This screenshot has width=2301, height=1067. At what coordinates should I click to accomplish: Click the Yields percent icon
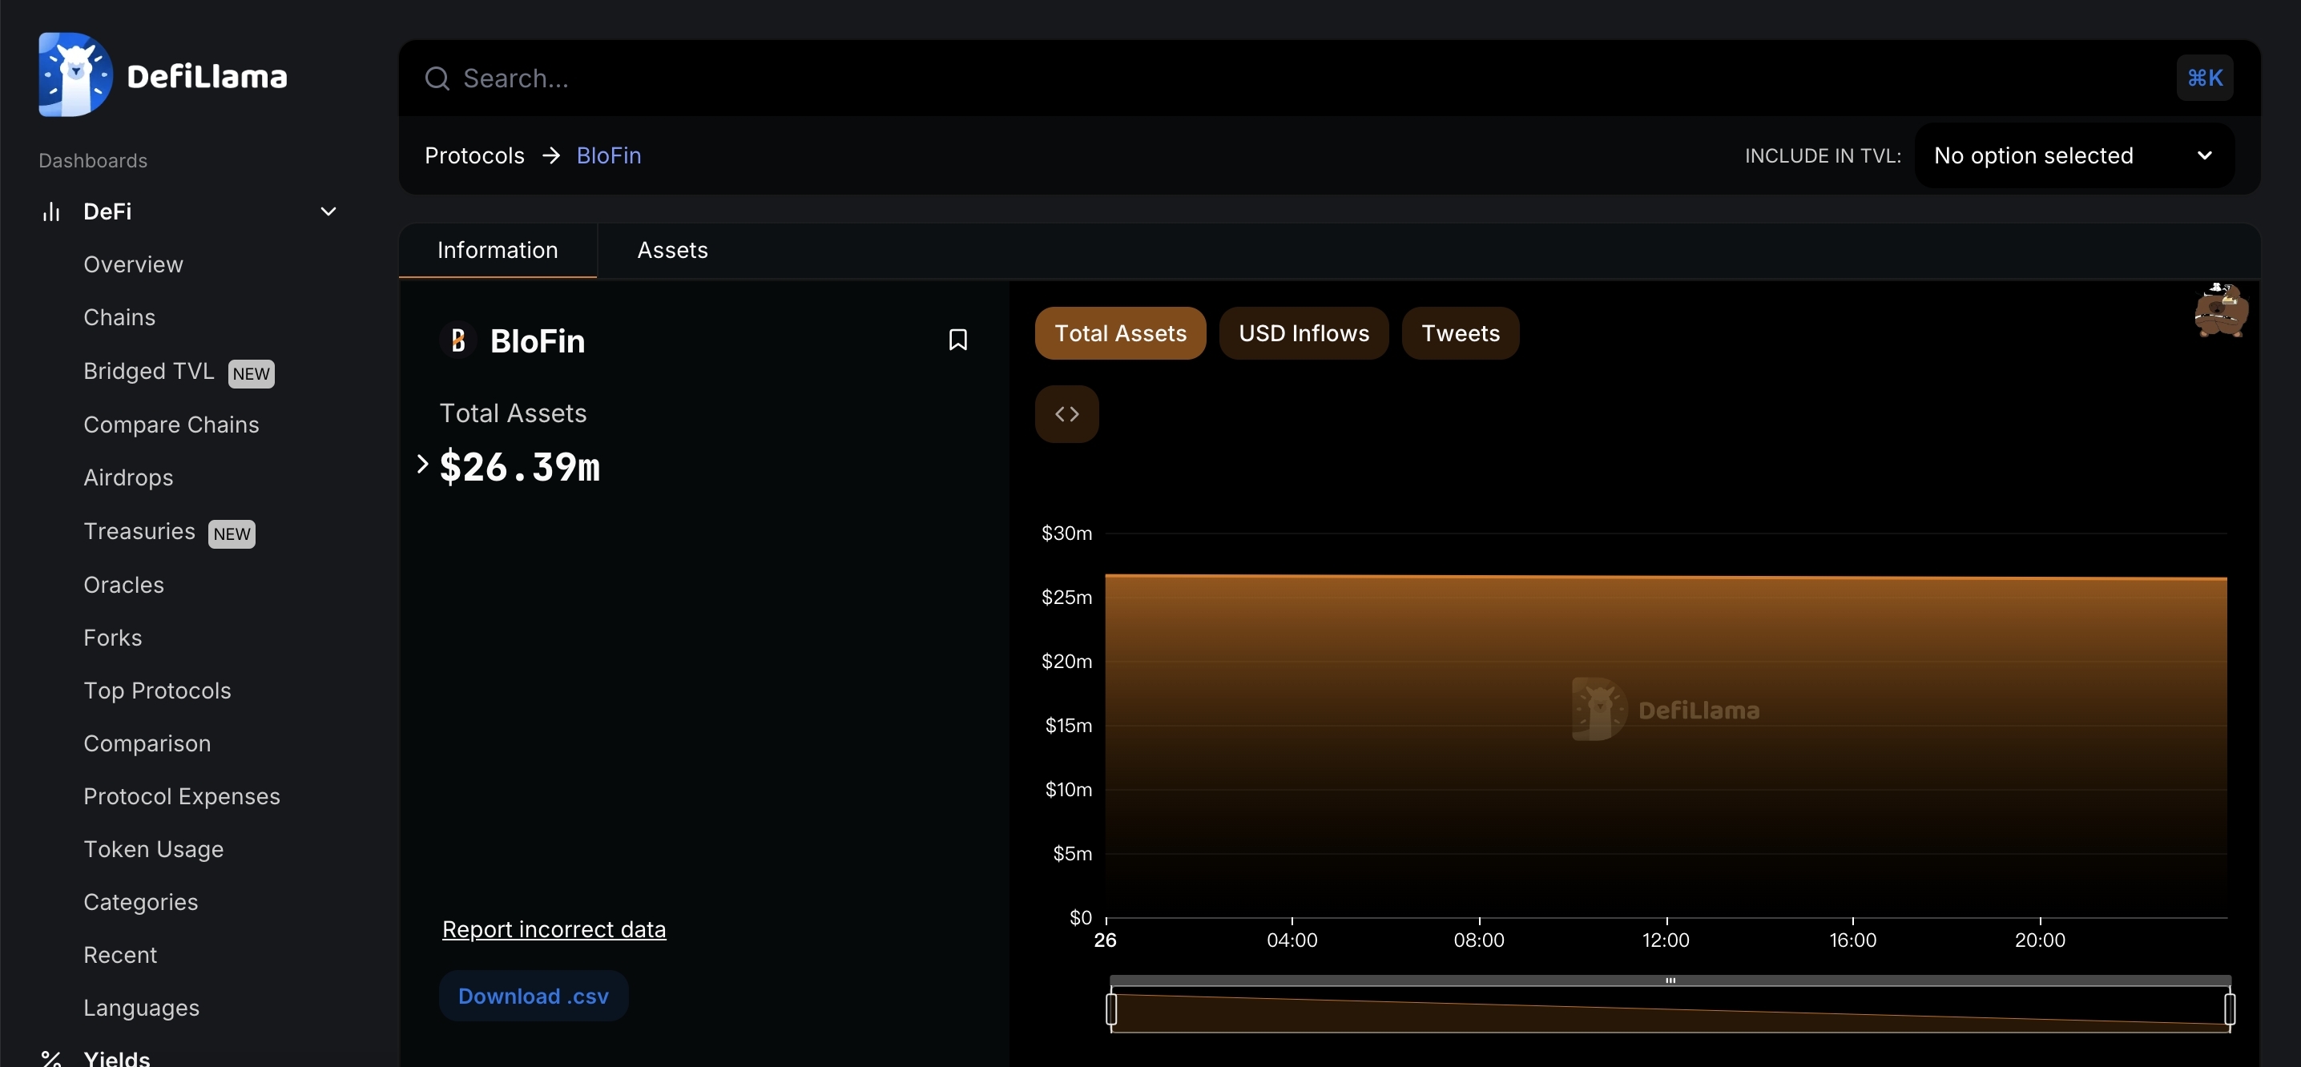tap(52, 1058)
